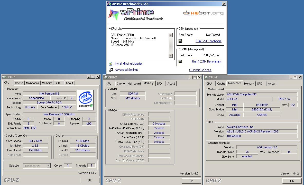Minimize the right CPU-Z Mainboard window

point(291,77)
